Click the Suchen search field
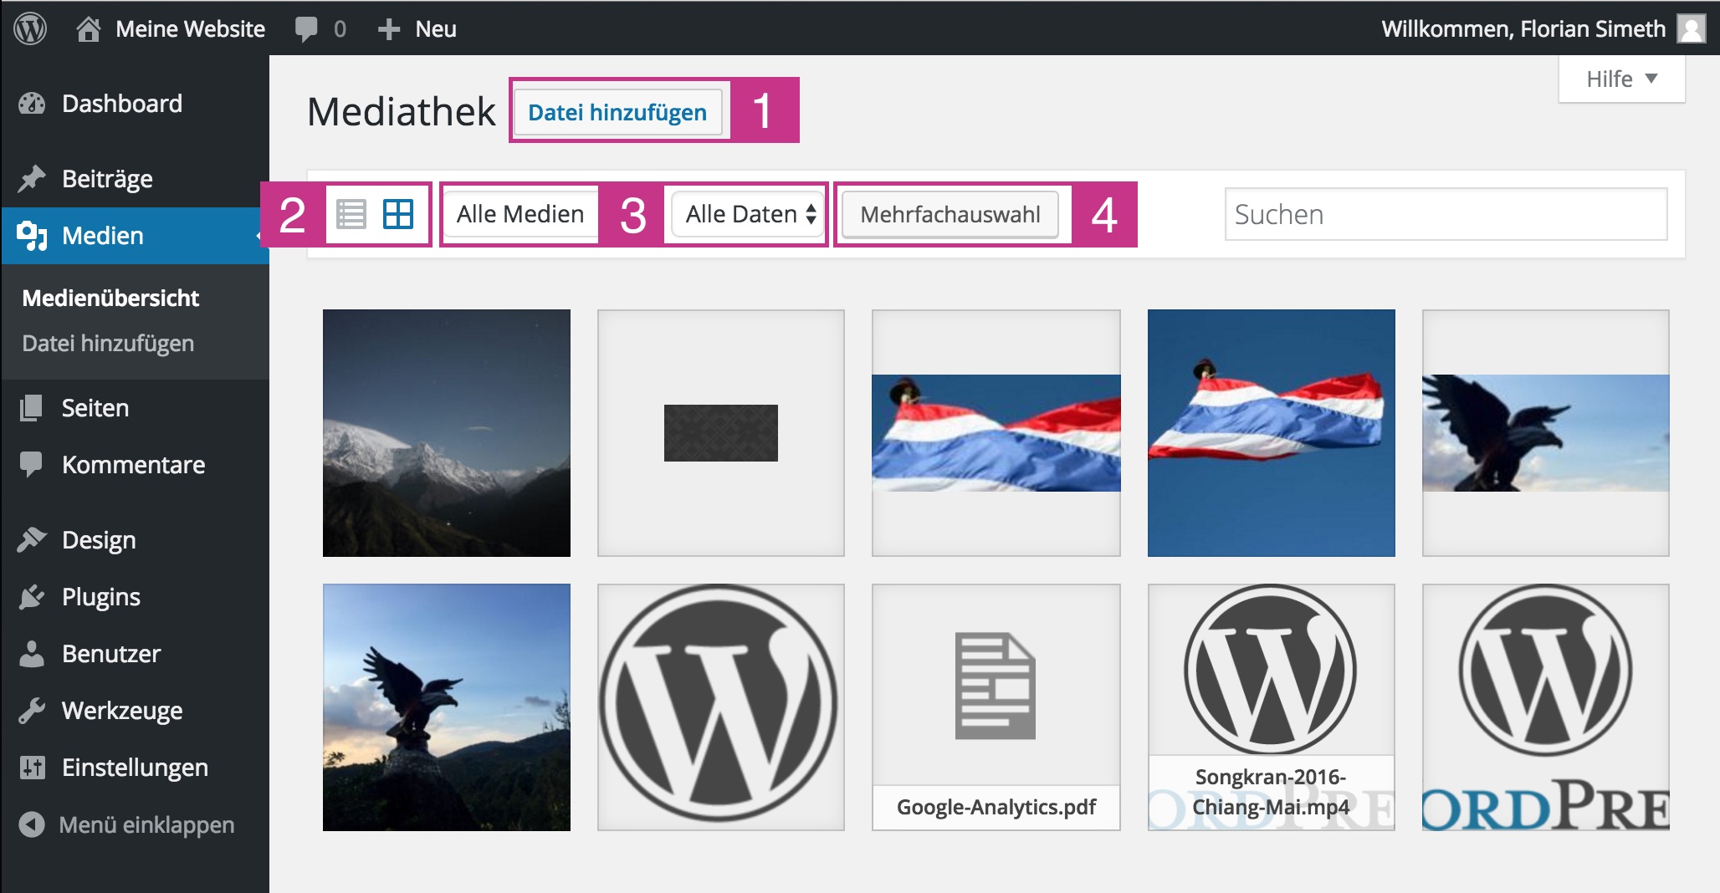Screen dimensions: 1720x893 pyautogui.click(x=1445, y=214)
